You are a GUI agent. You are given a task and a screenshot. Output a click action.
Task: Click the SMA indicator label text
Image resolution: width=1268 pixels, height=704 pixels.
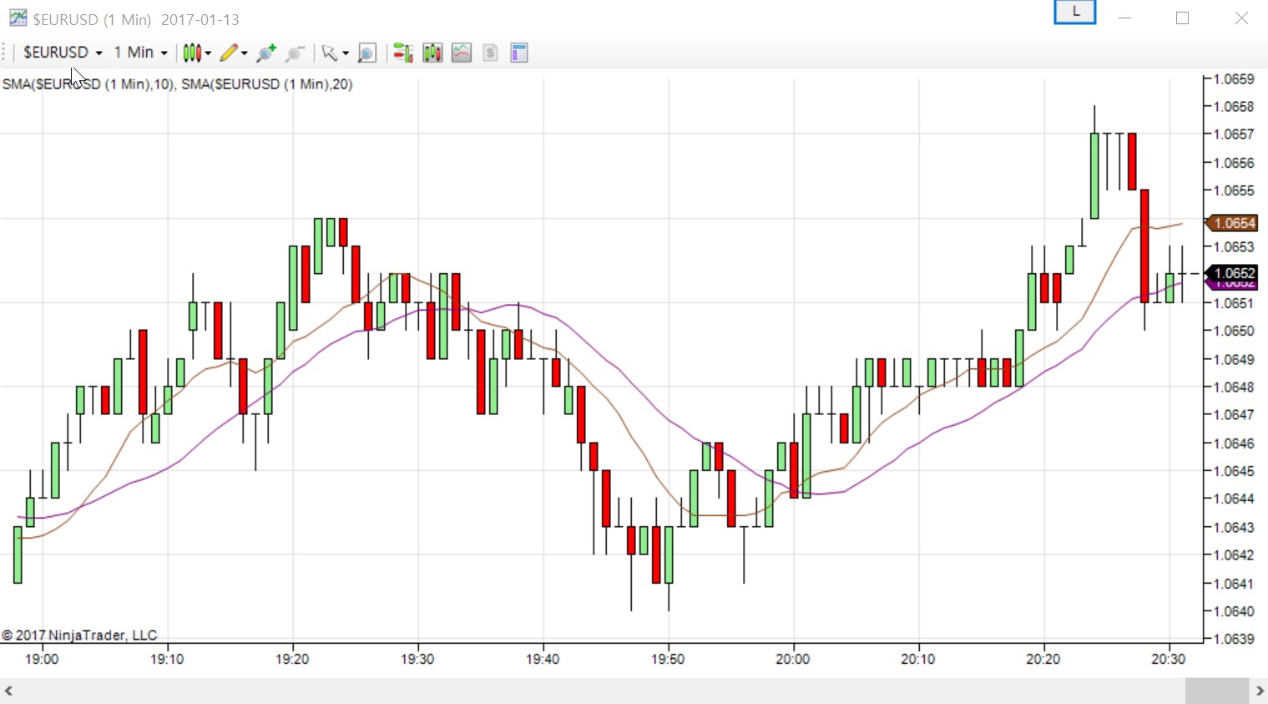177,84
